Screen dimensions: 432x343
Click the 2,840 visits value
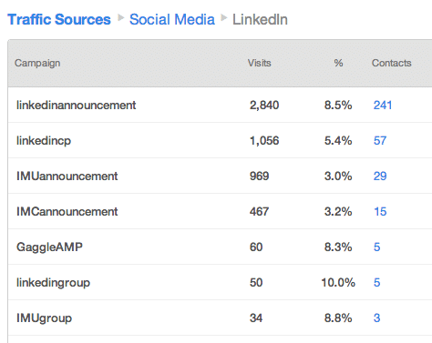[x=264, y=106]
